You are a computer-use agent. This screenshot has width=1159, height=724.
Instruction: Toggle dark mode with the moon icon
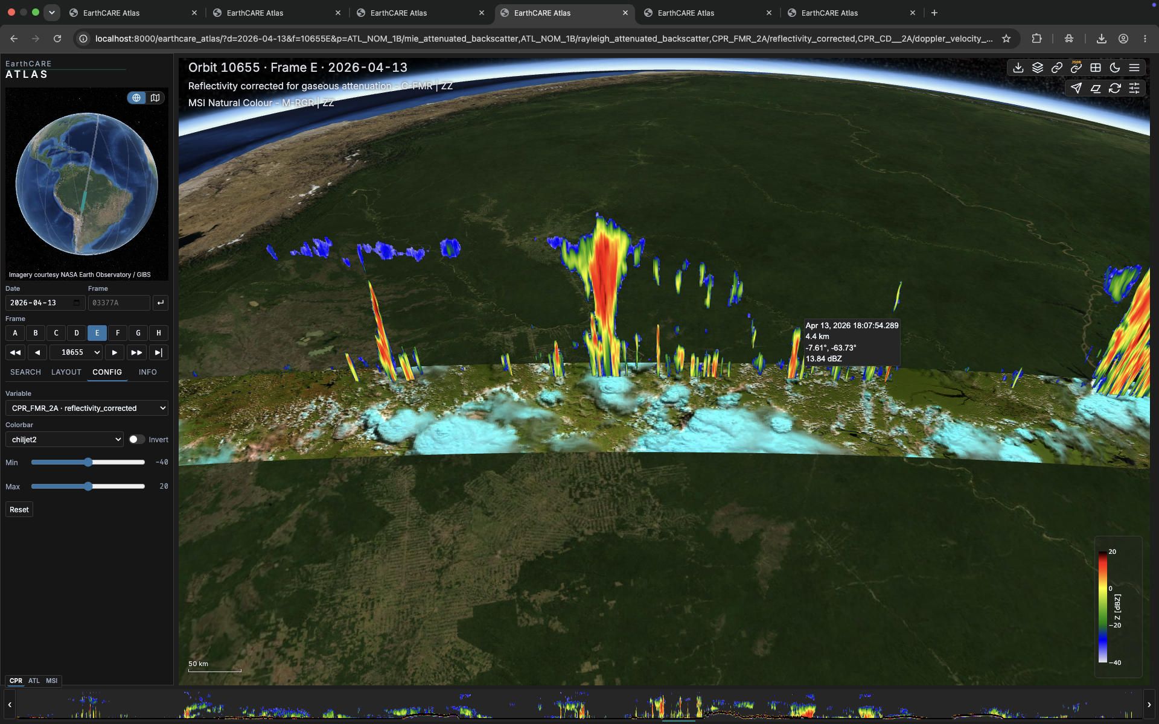point(1115,68)
